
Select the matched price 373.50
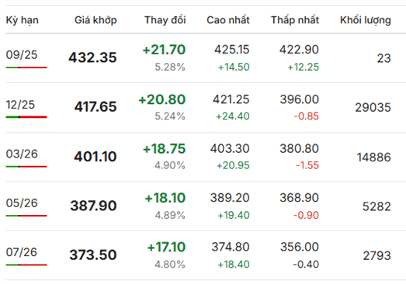[x=93, y=255]
